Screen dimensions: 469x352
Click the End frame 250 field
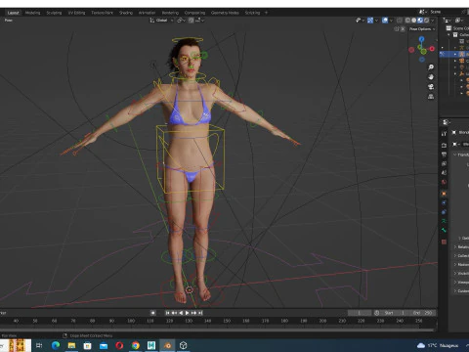pyautogui.click(x=422, y=313)
